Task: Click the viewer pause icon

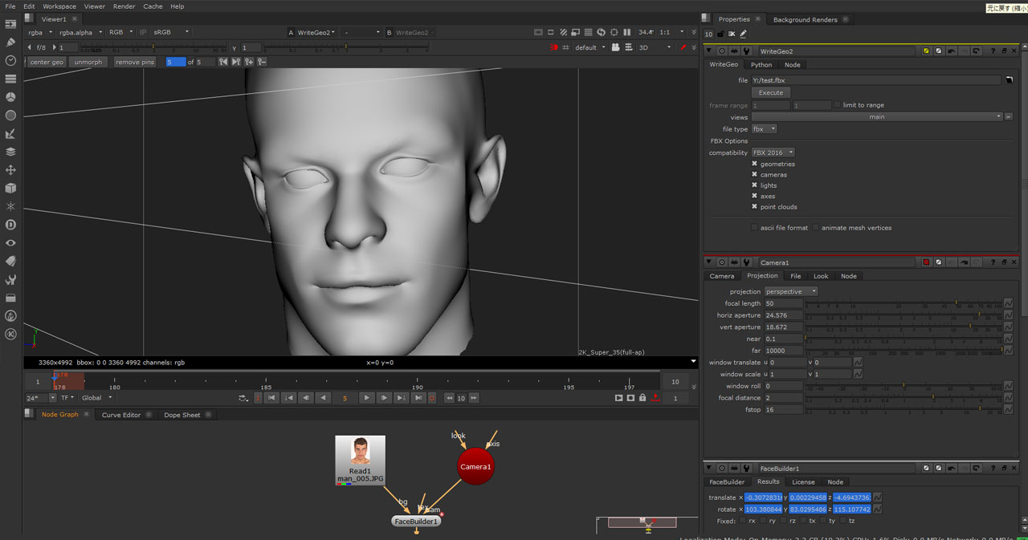Action: tap(626, 32)
